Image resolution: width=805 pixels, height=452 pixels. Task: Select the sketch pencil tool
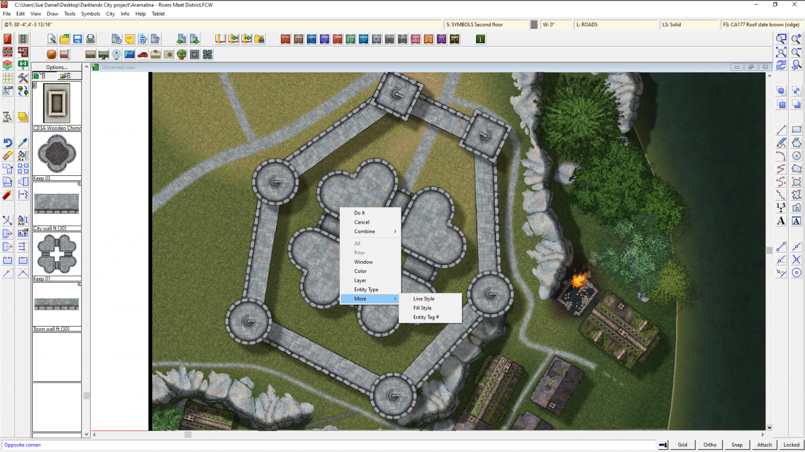click(x=781, y=143)
